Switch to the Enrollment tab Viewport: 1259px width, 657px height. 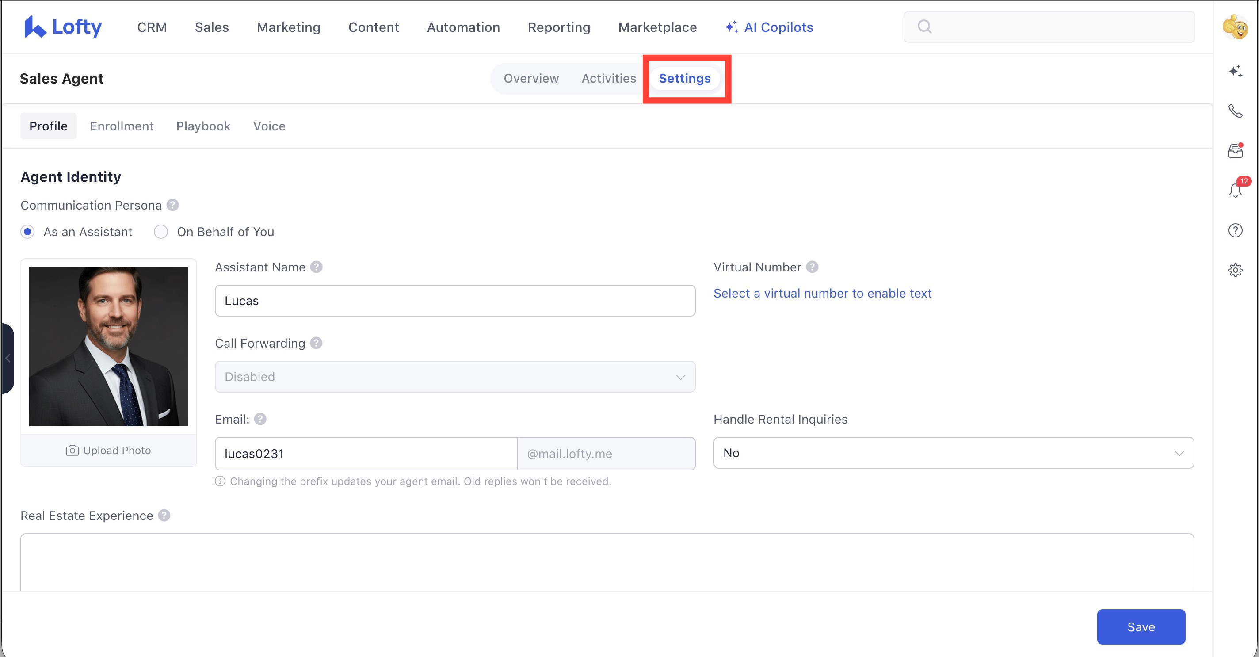[121, 126]
